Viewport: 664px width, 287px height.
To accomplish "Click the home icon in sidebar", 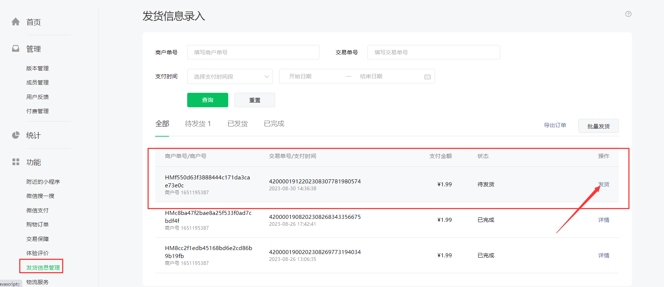I will 16,22.
